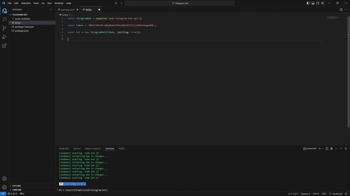Split the terminal
Screen dimensions: 350x196
click(327, 149)
